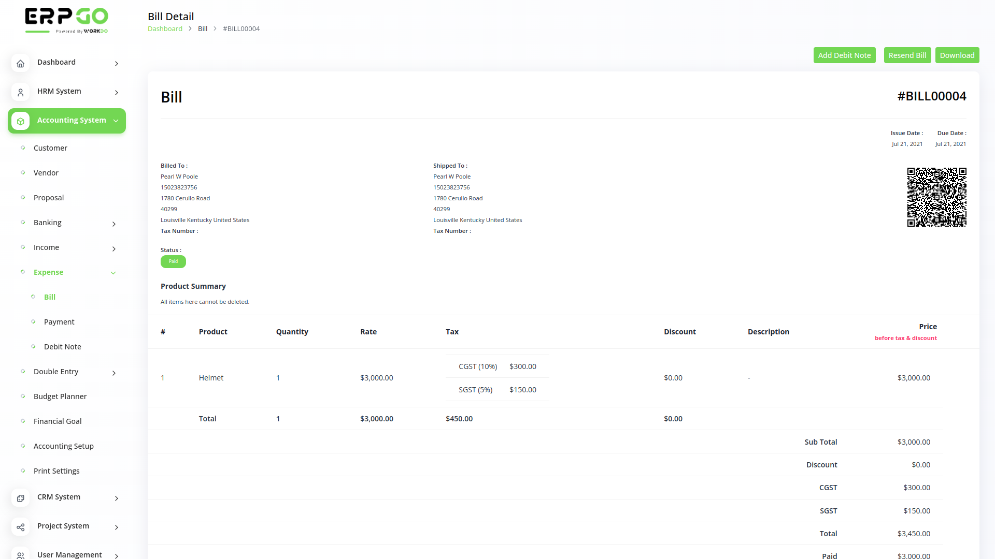Click the CRM System sidebar icon
The width and height of the screenshot is (995, 559).
point(20,498)
